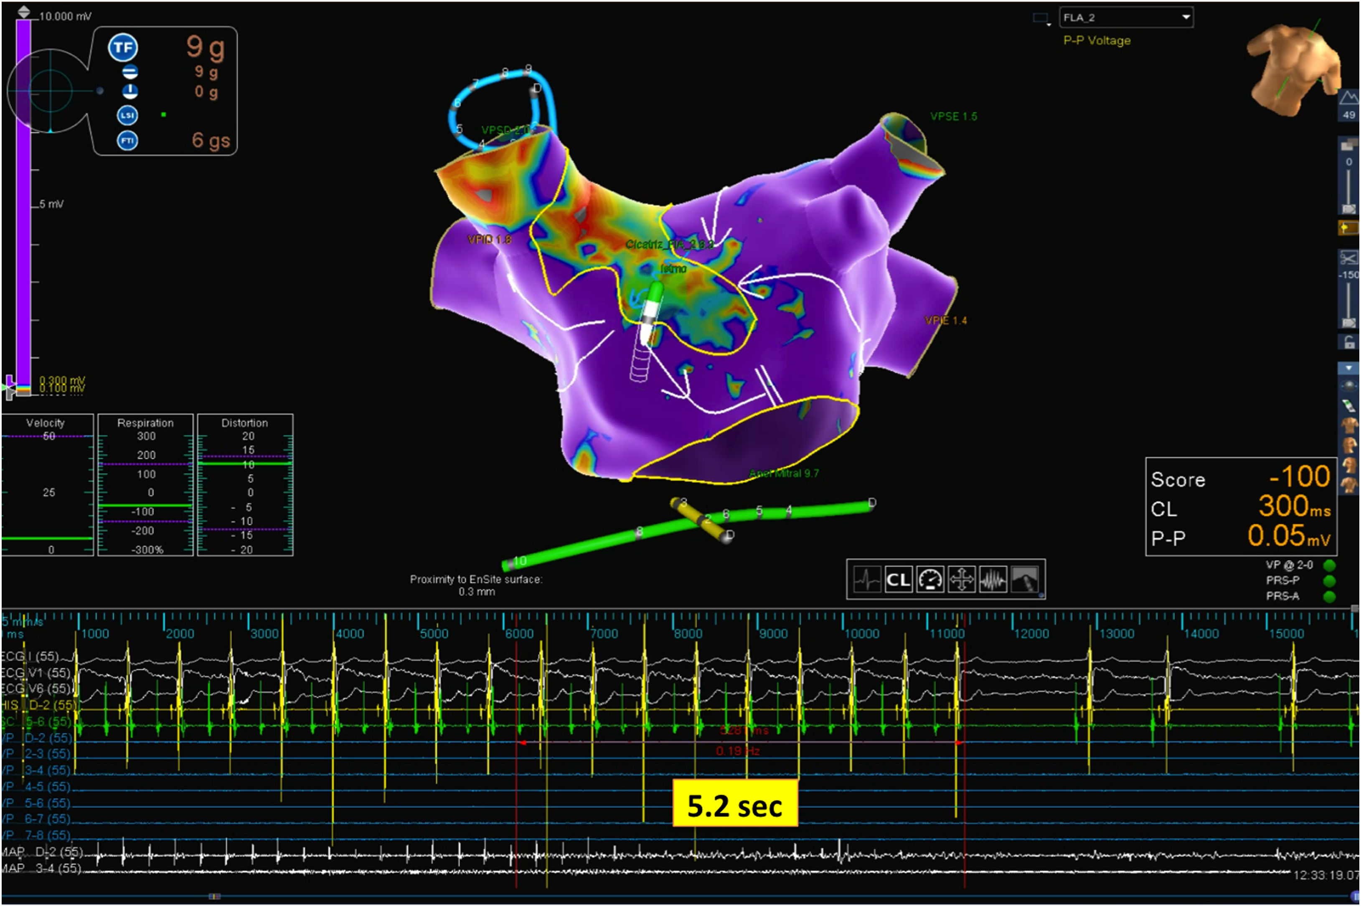The image size is (1361, 907).
Task: Click the waveform fractionation icon
Action: pos(993,580)
